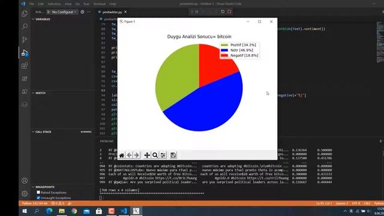
Task: Go back to the previous figure view
Action: (129, 155)
